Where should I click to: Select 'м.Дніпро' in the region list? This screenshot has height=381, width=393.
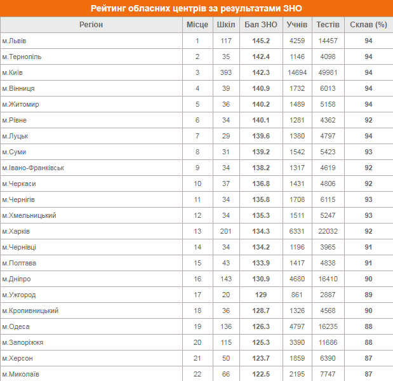[17, 279]
